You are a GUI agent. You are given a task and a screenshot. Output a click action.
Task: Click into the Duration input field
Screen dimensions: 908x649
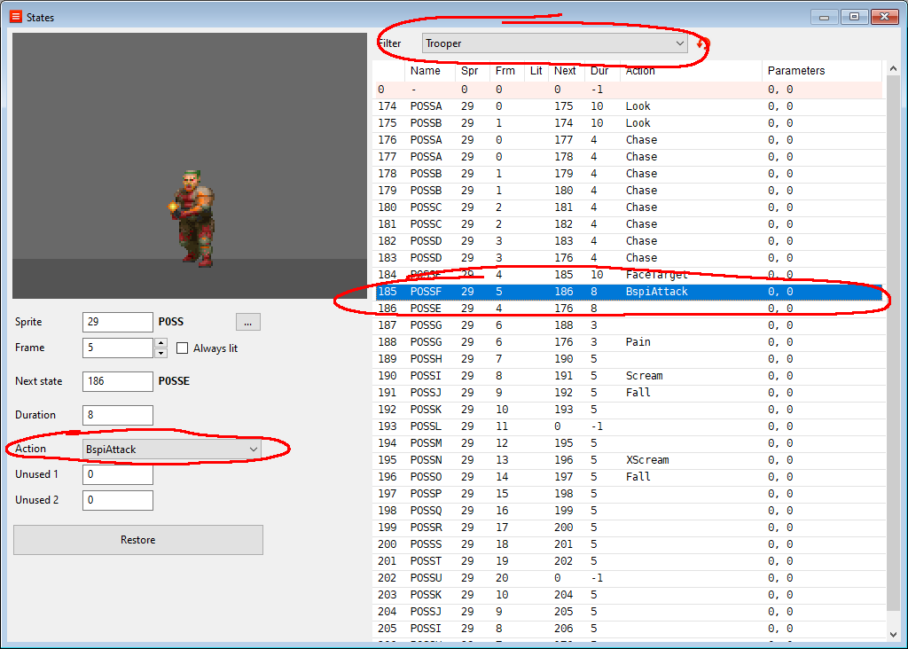pos(117,415)
